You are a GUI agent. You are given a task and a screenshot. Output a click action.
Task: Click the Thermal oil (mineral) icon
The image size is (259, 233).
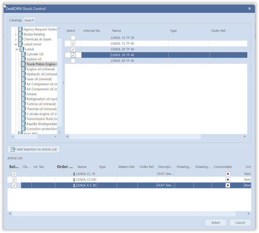pos(23,109)
